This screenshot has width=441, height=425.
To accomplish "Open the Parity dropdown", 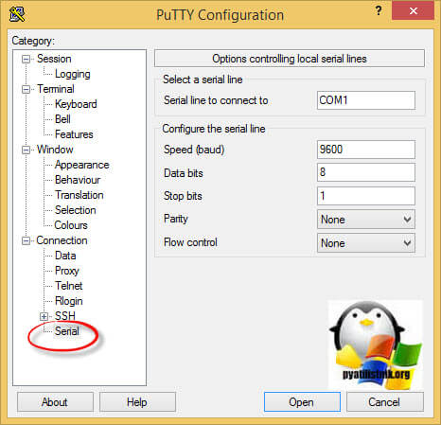I will coord(366,220).
